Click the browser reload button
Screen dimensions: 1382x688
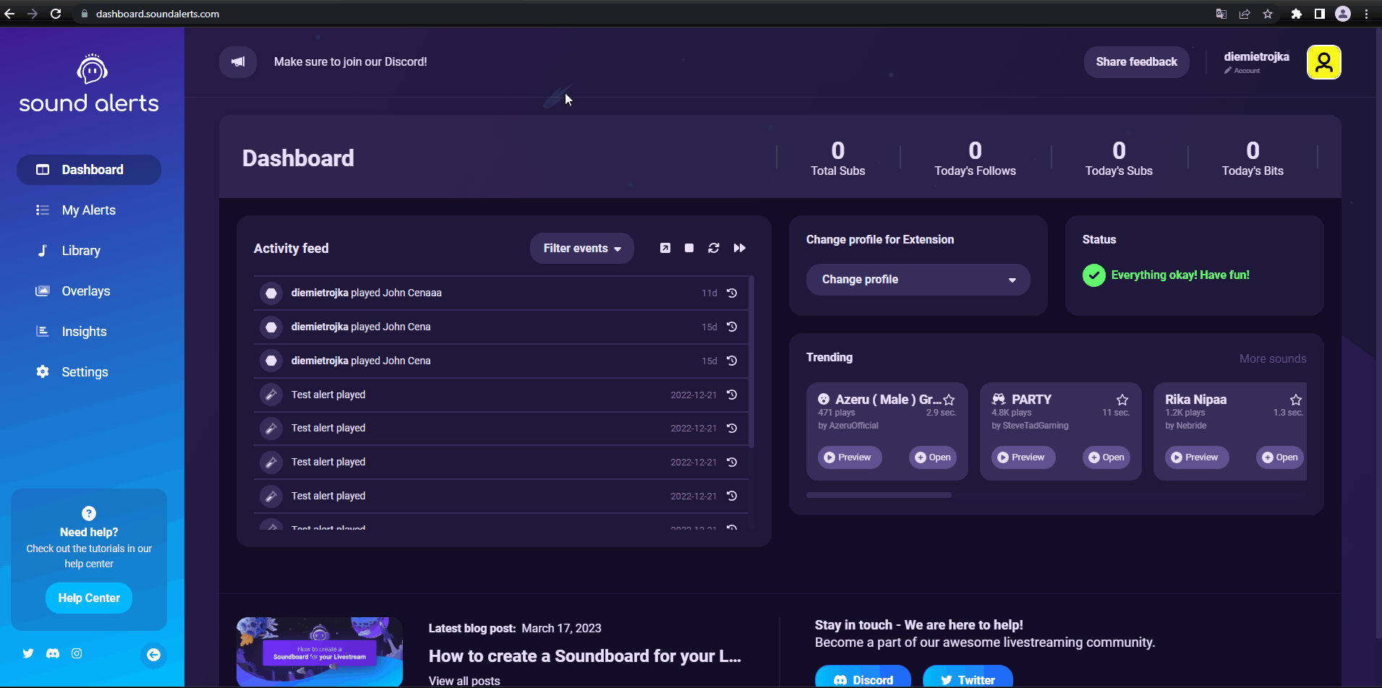(x=56, y=14)
